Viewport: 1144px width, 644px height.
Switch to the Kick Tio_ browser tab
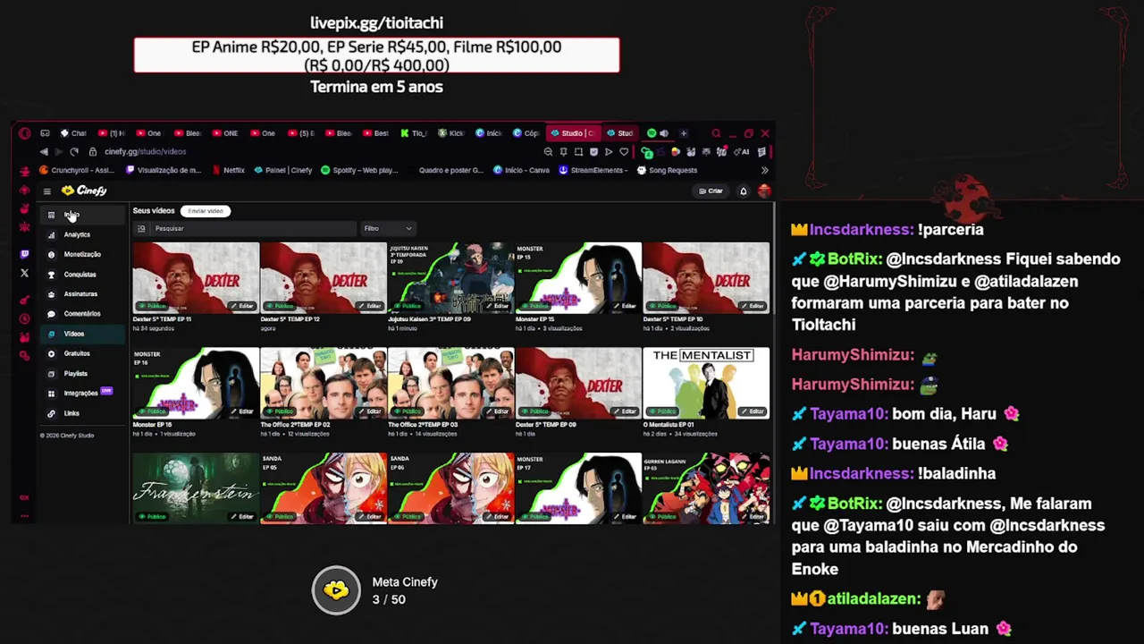click(414, 133)
